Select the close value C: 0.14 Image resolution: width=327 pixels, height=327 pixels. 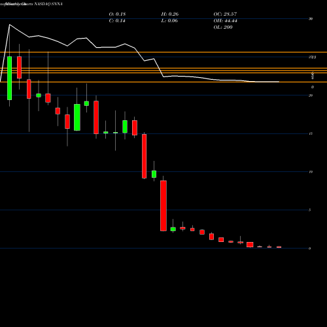[x=117, y=21]
